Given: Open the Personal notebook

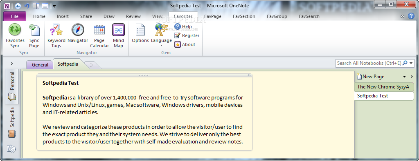Looking at the screenshot, I should pyautogui.click(x=12, y=86).
